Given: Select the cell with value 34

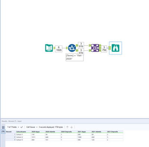Looking at the screenshot, I should point(53,134).
